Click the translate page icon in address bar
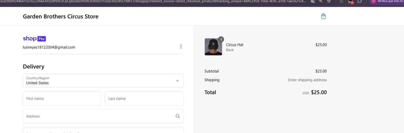 coord(313,1)
